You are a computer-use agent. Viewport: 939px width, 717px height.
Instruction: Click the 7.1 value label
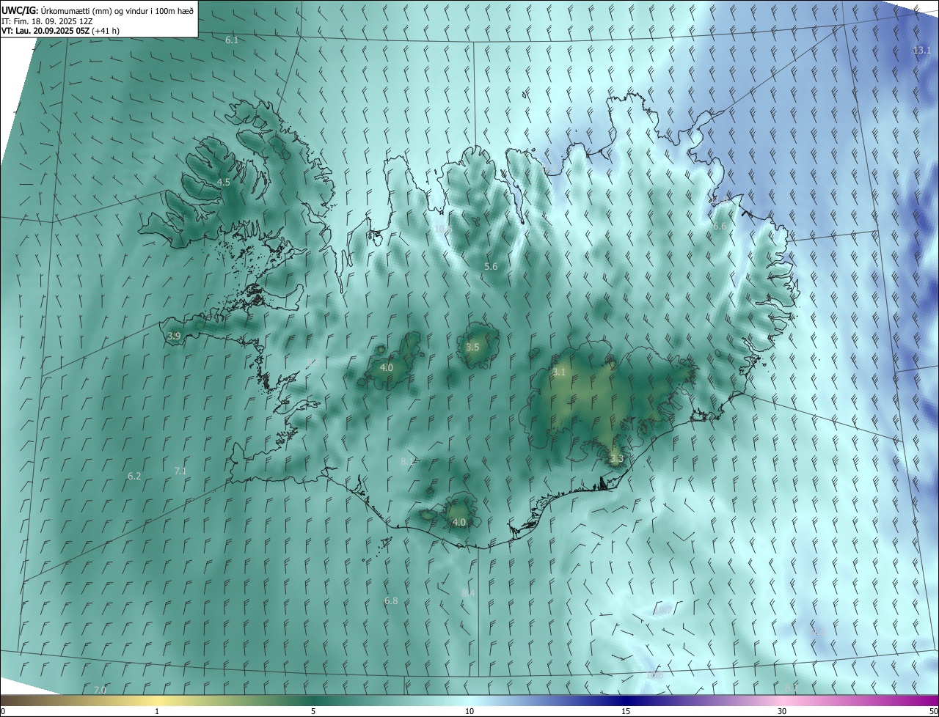point(180,471)
